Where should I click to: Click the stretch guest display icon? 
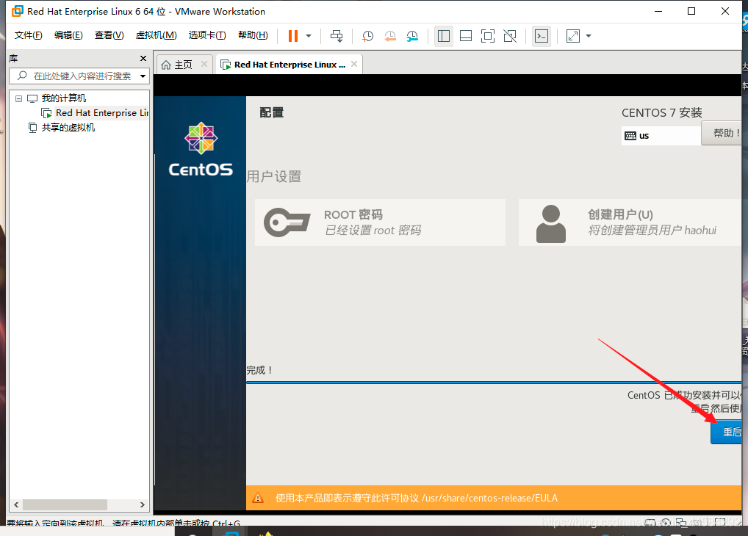coord(573,36)
